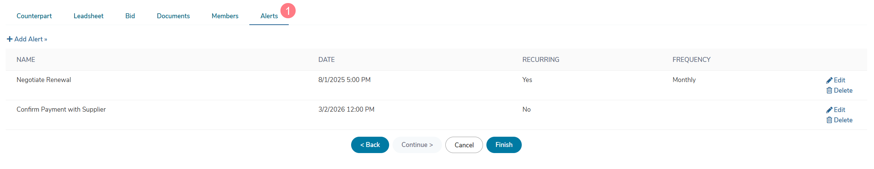This screenshot has height=169, width=874.
Task: Open the Counterpart tab
Action: (x=34, y=16)
